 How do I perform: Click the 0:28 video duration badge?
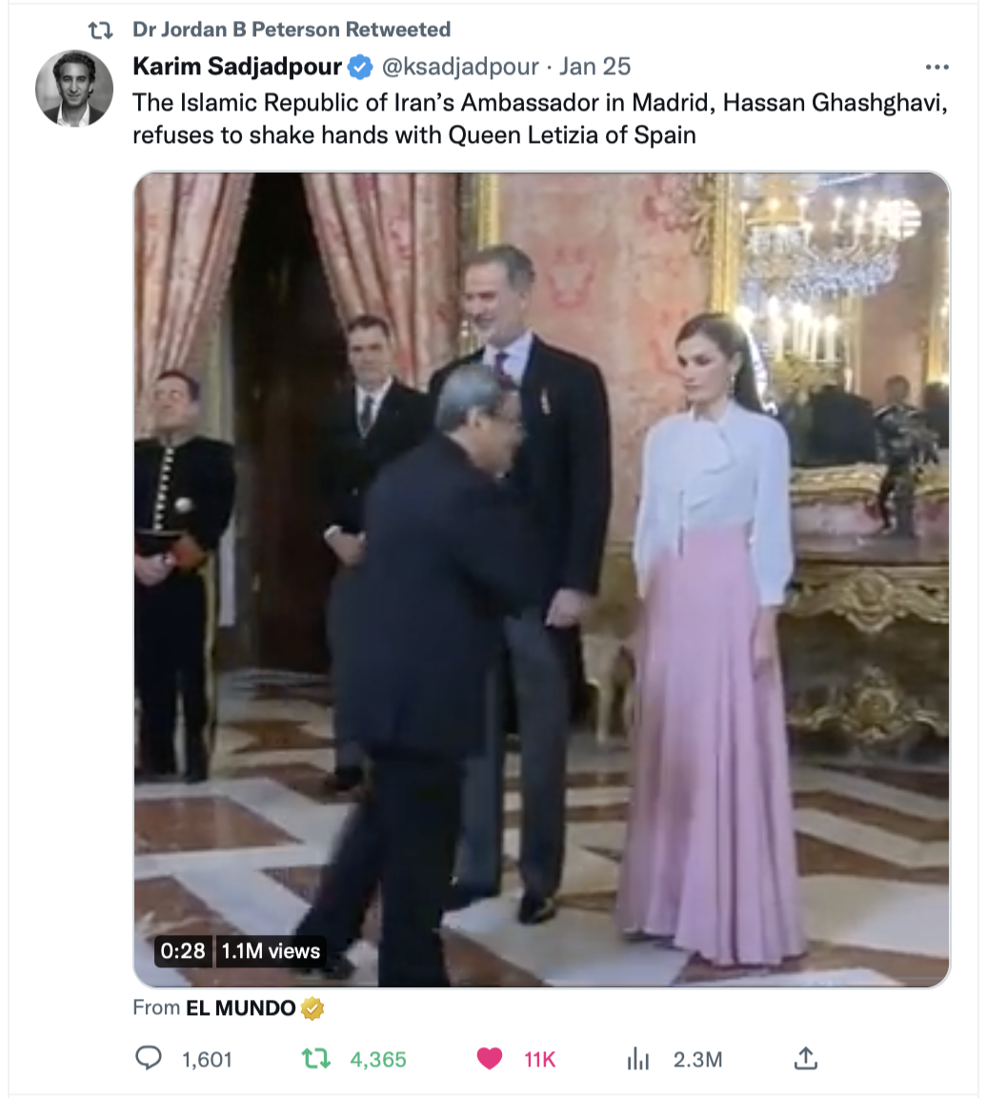coord(183,951)
